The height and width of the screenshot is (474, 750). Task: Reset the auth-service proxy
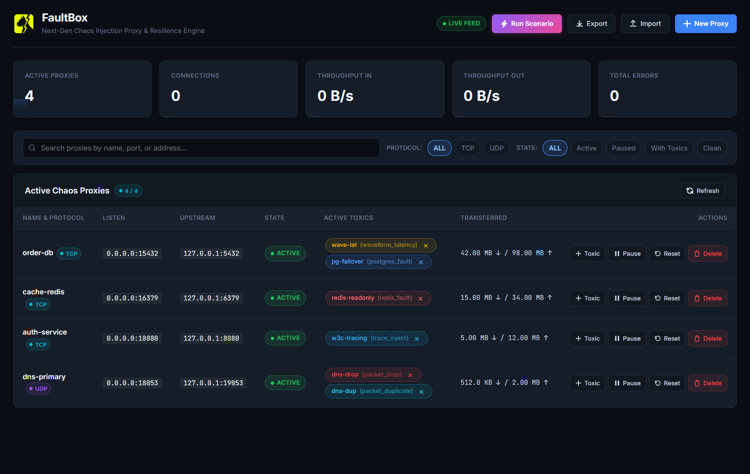(x=667, y=338)
